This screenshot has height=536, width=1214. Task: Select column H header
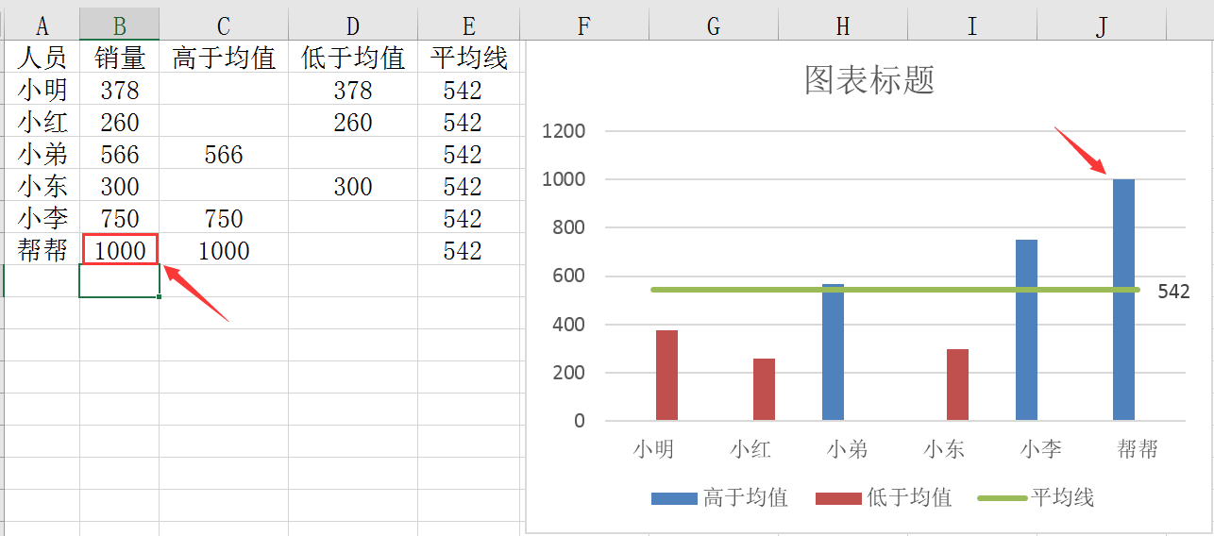pyautogui.click(x=843, y=26)
